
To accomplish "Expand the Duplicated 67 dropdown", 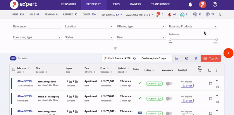I will tap(112, 15).
